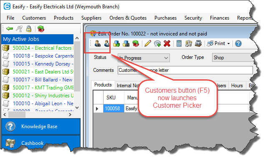Click the red X delete icon

click(x=167, y=43)
